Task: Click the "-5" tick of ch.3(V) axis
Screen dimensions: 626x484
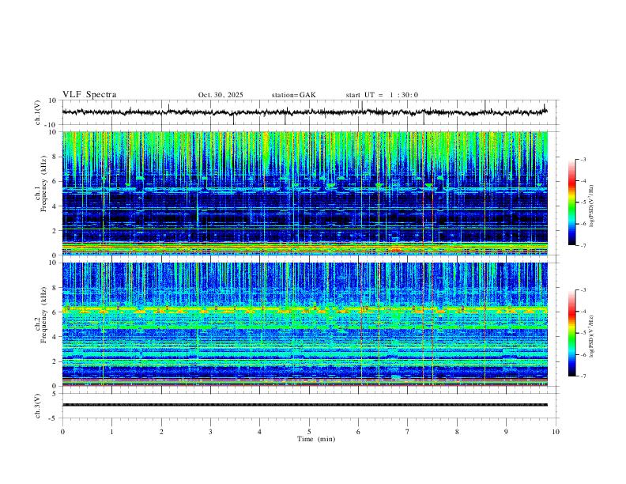Action: (x=54, y=418)
